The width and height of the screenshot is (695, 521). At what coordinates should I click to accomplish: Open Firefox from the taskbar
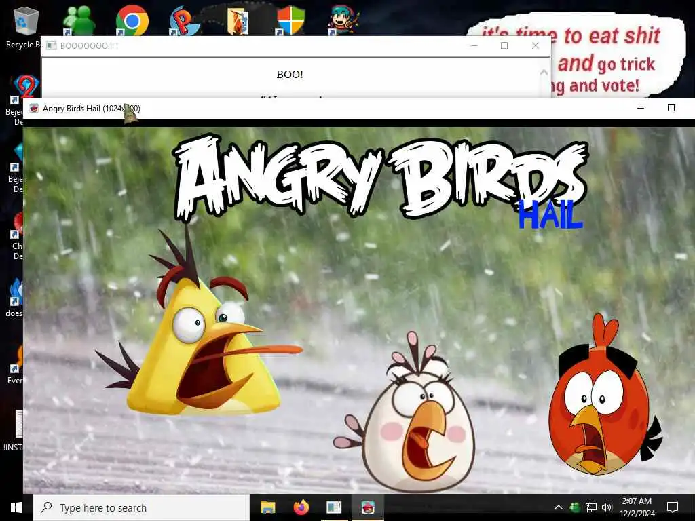(301, 507)
